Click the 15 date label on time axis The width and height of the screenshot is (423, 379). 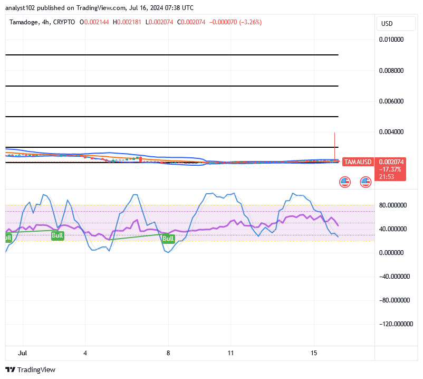[x=313, y=353]
